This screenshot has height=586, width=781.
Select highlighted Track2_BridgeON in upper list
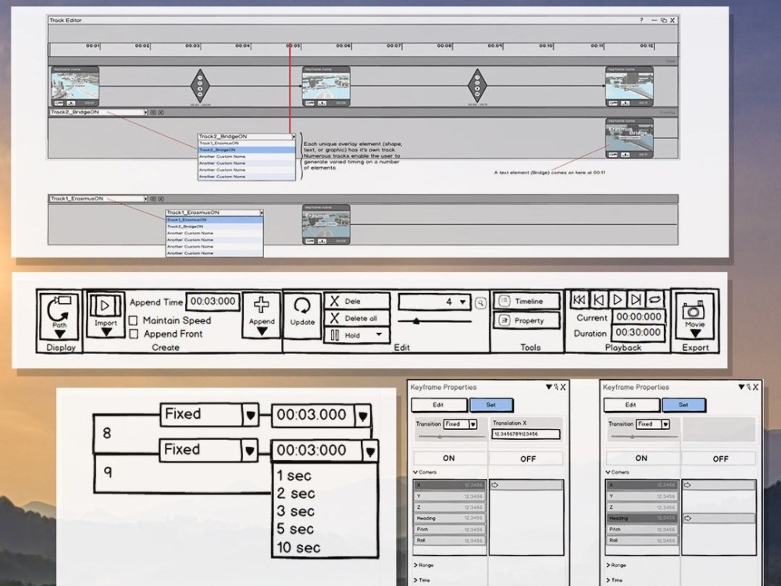coord(247,149)
